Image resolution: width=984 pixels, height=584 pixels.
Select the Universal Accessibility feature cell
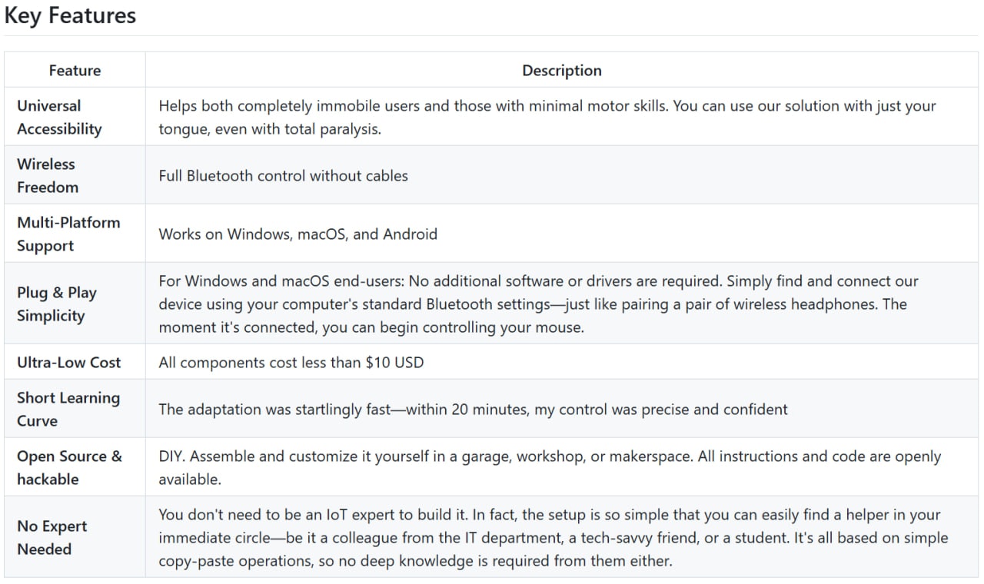[x=59, y=117]
